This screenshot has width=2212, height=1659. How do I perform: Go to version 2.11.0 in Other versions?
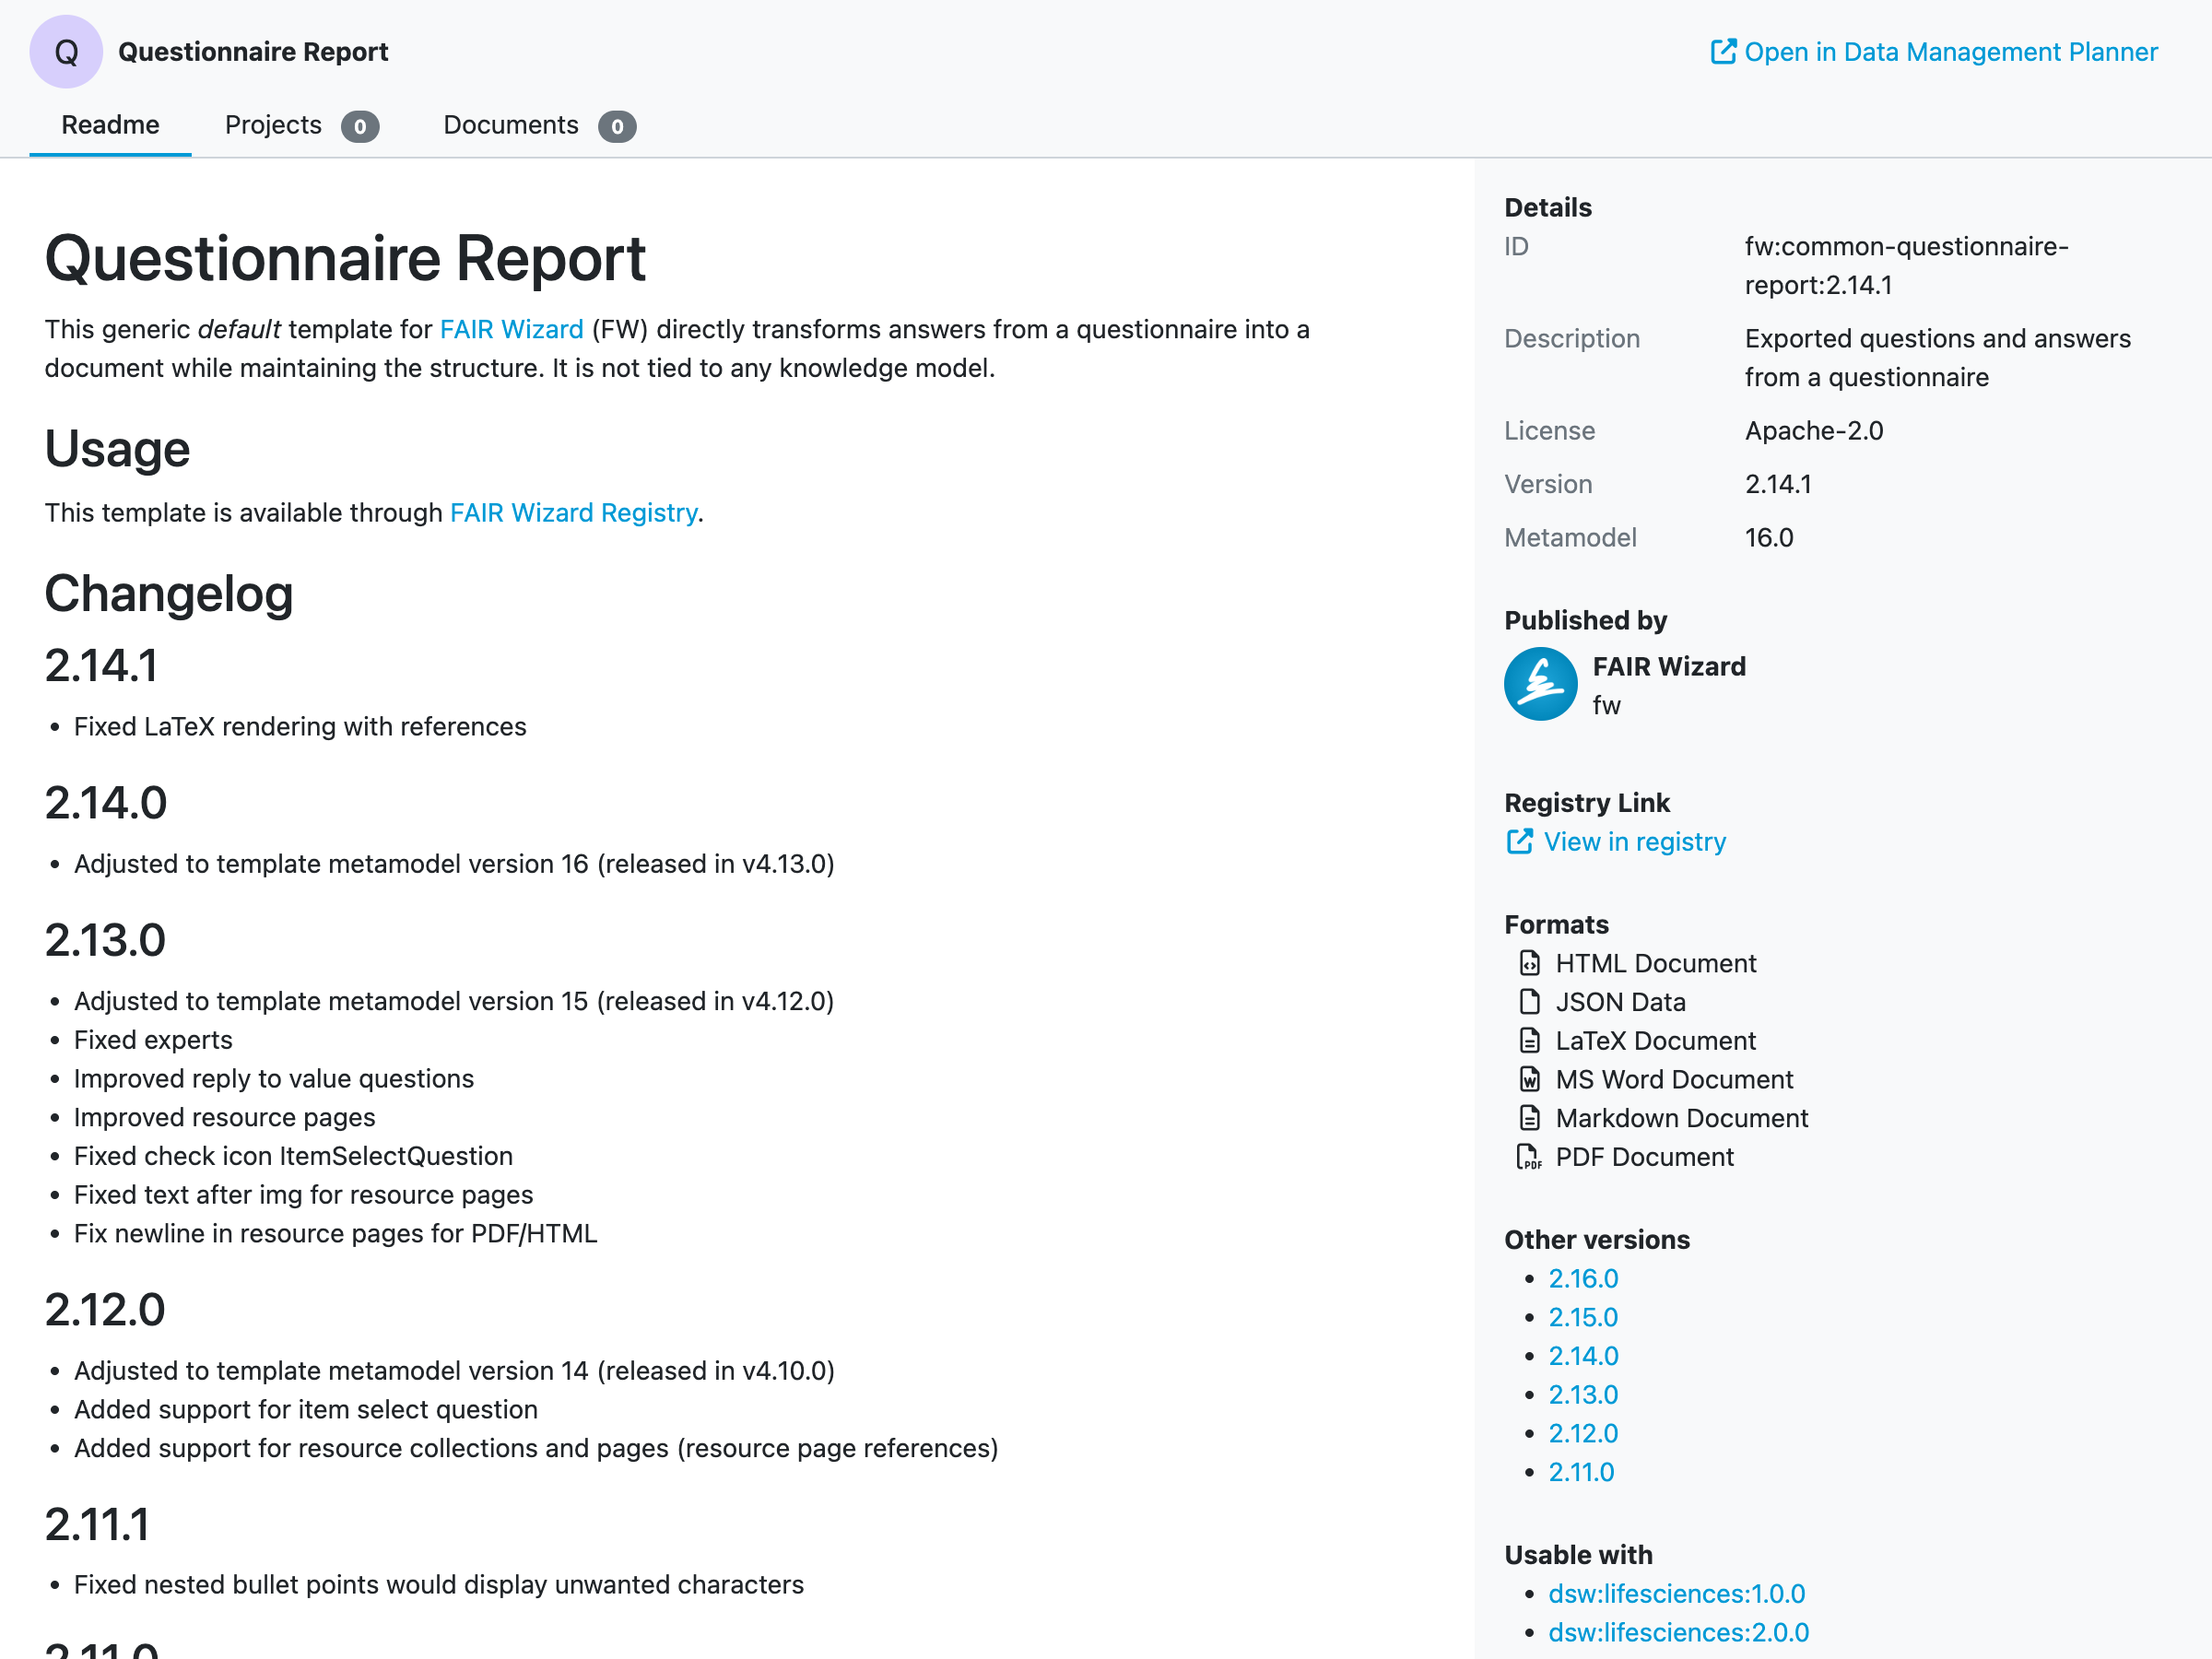click(1581, 1473)
